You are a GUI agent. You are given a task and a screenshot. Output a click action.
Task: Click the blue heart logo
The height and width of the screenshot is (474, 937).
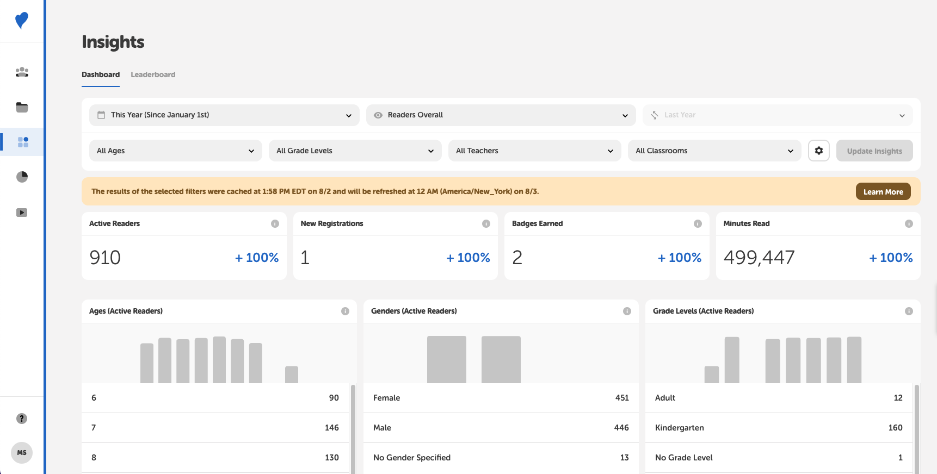(22, 21)
